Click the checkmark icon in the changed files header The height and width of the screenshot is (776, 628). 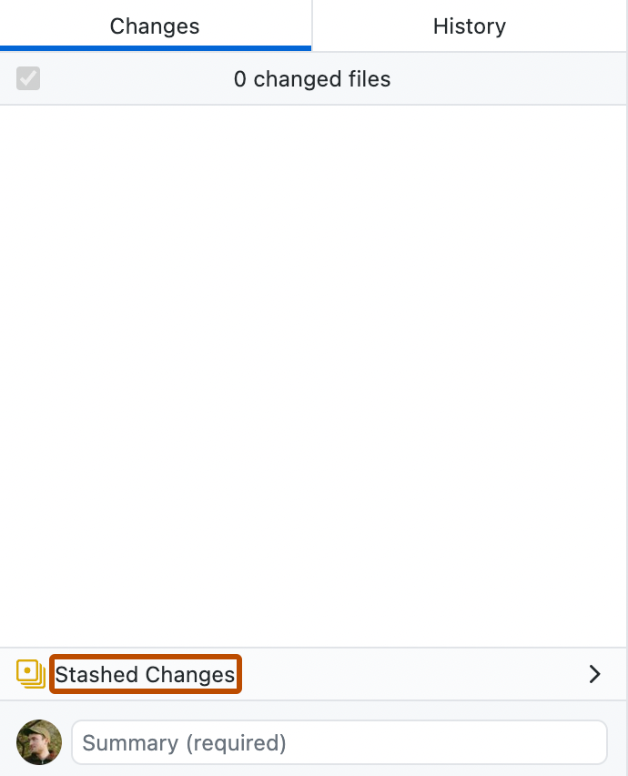[27, 79]
